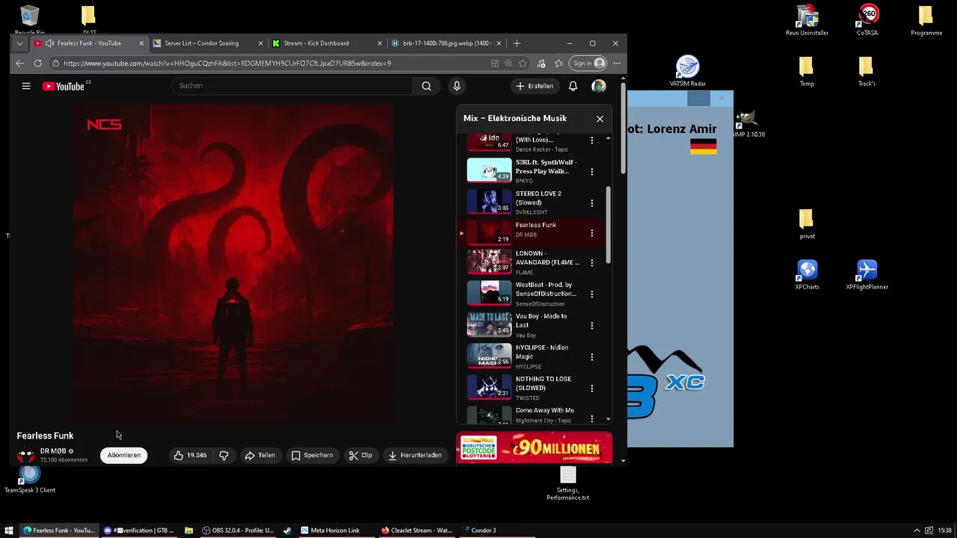Play WestBeat Prod. by SenseOfDistruction thumbnail
957x538 pixels.
pos(489,294)
